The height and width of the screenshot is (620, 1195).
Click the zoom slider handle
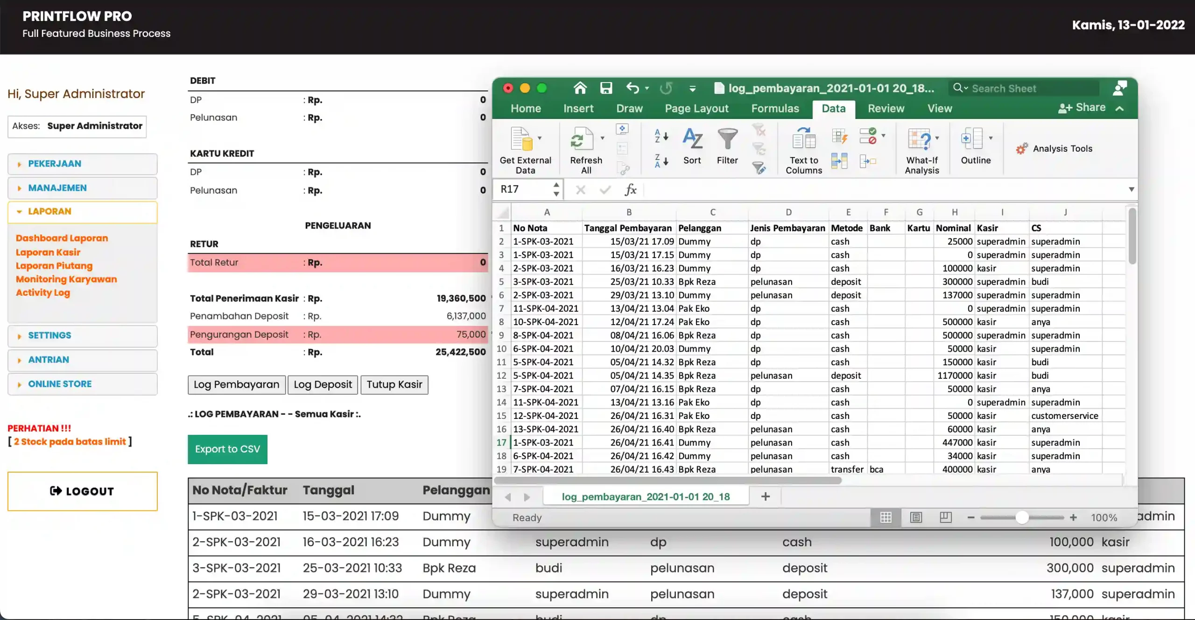coord(1022,517)
